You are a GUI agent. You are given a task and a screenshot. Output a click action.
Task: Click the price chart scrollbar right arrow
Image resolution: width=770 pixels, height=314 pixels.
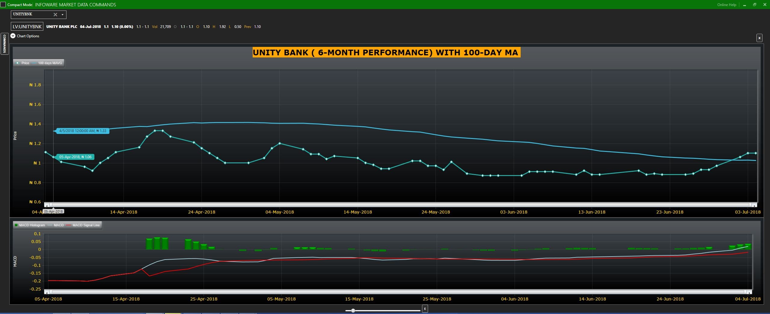[x=754, y=205]
